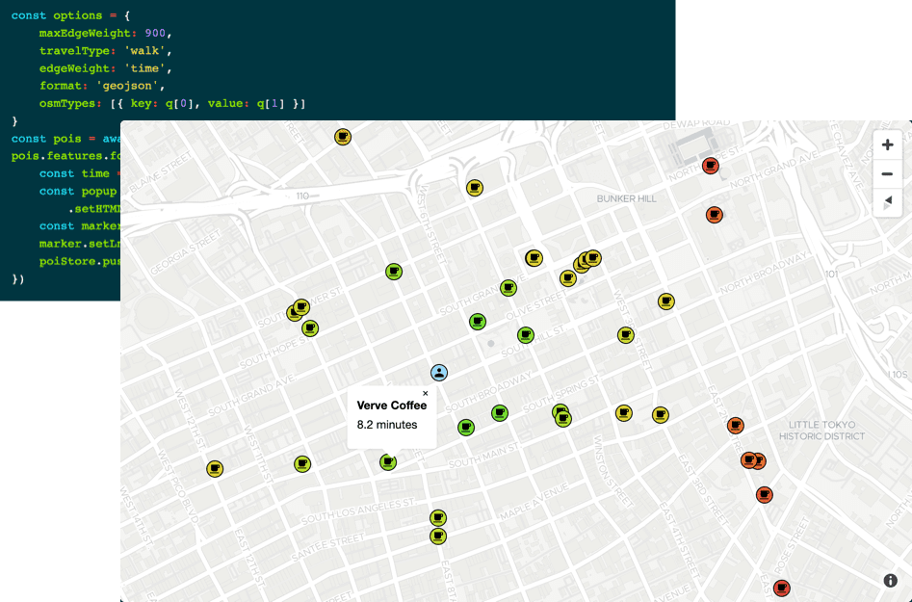Select green coffee marker on South Hill St label
Screen dimensions: 912x602
(x=525, y=335)
